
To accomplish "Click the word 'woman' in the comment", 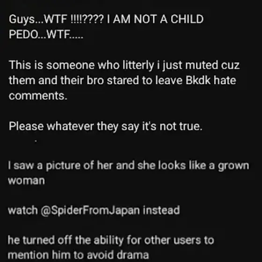I will pyautogui.click(x=26, y=181).
